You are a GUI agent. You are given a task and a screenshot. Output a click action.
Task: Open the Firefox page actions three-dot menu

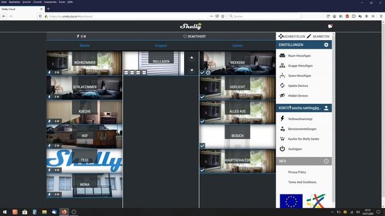[211, 16]
